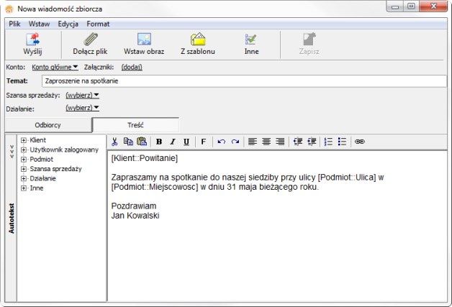Maximize the Nowa wiadomość zbiorcza window
The image size is (452, 307).
411,6
